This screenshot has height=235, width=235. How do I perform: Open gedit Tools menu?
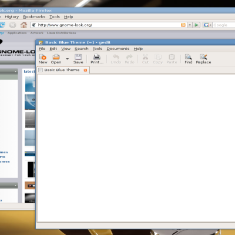coord(98,49)
